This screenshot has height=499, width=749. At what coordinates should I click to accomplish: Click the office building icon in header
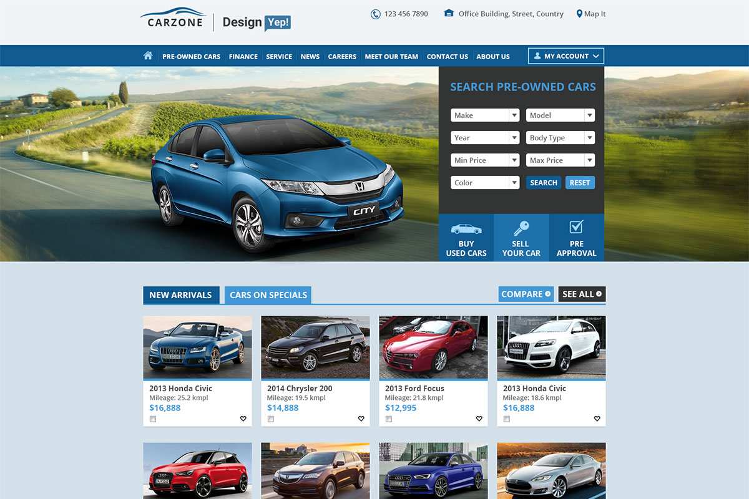click(449, 13)
